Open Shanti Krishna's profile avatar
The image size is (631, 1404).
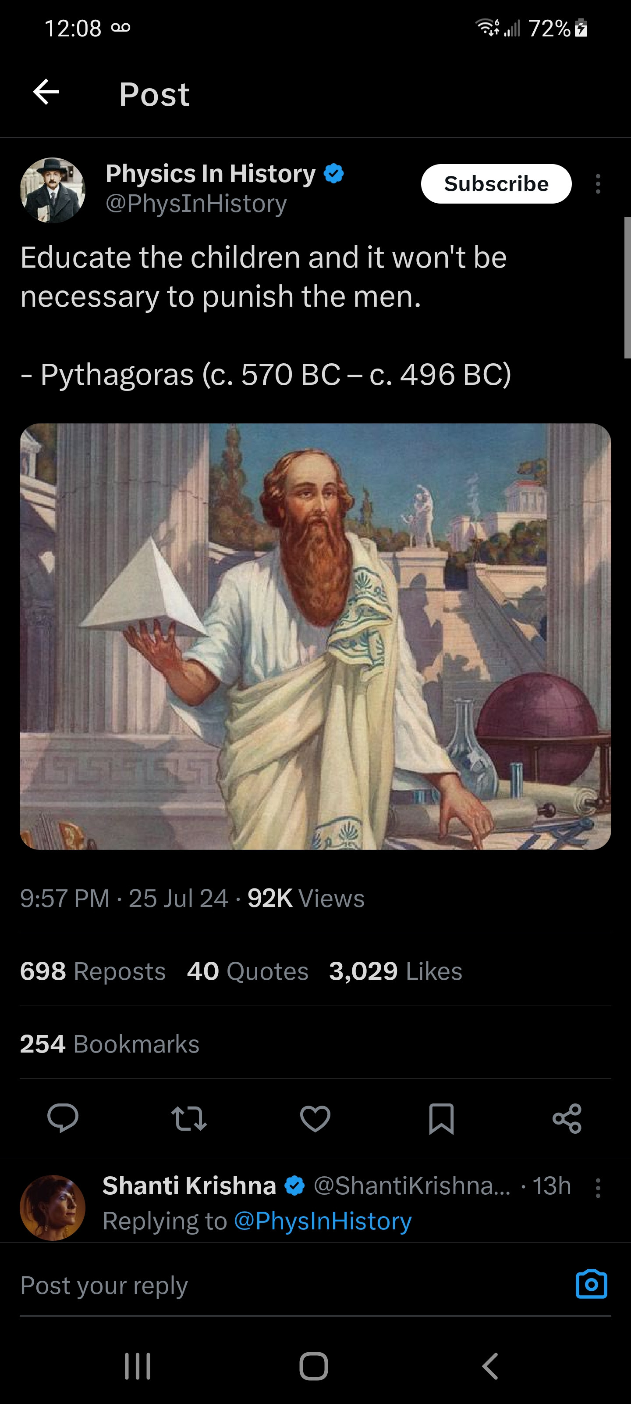(x=53, y=1208)
